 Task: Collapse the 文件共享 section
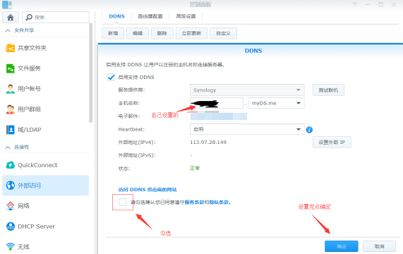[8, 30]
